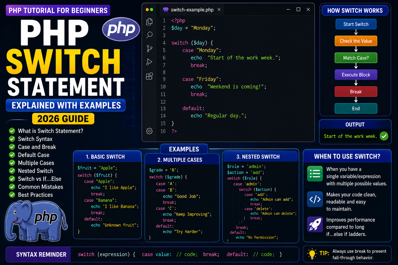This screenshot has width=398, height=265.
Task: Click green check circle next to output text
Action: coord(384,136)
